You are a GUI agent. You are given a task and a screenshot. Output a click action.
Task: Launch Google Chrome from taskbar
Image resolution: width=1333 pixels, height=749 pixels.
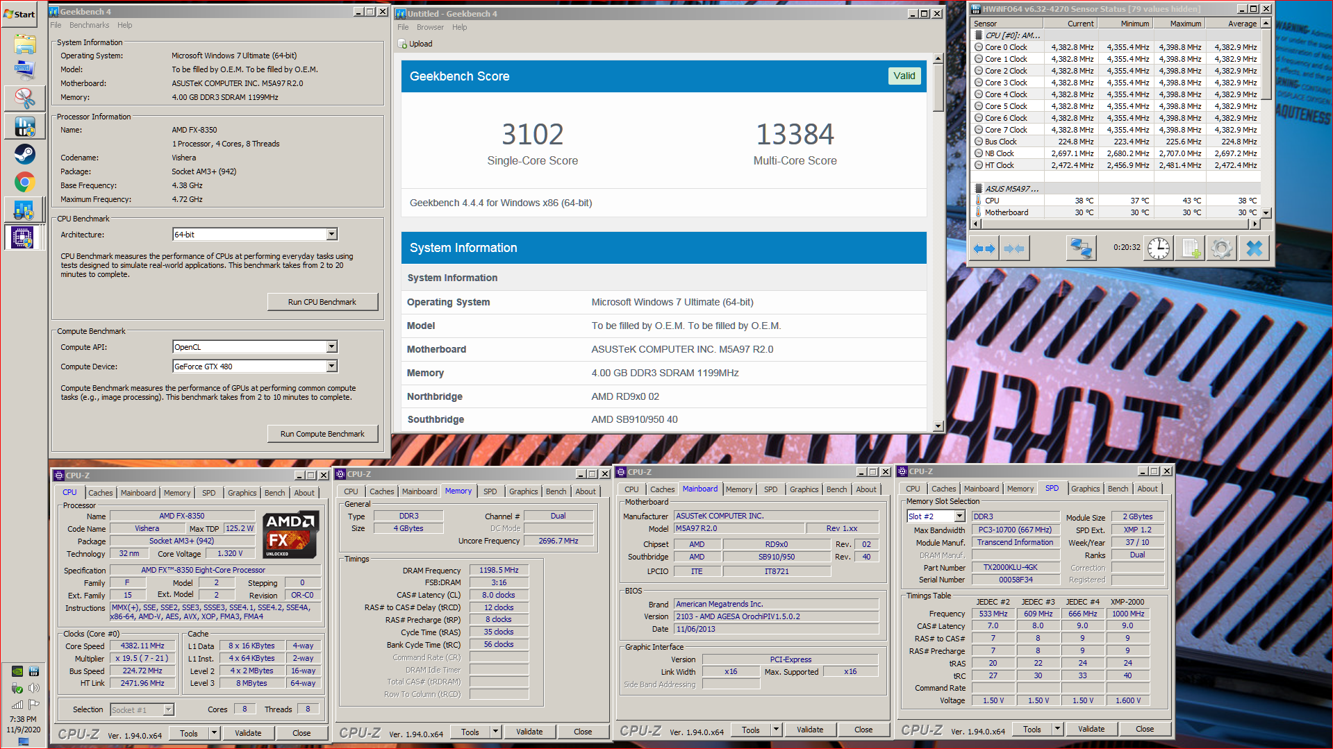[x=24, y=183]
